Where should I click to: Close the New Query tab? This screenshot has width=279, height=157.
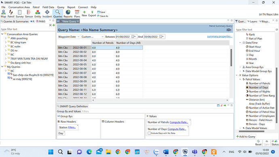(x=78, y=21)
